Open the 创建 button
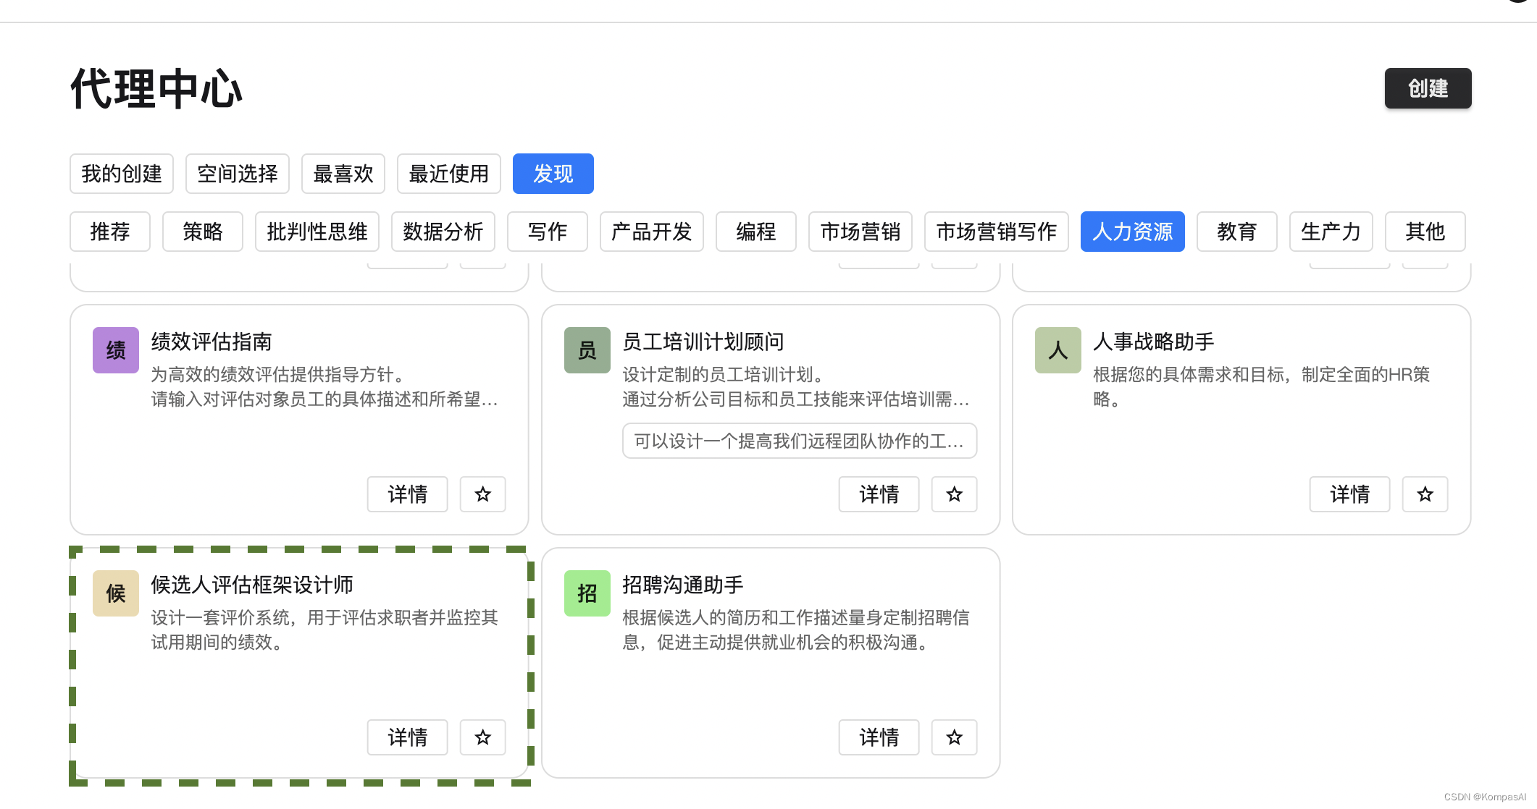This screenshot has width=1537, height=809. (1427, 88)
